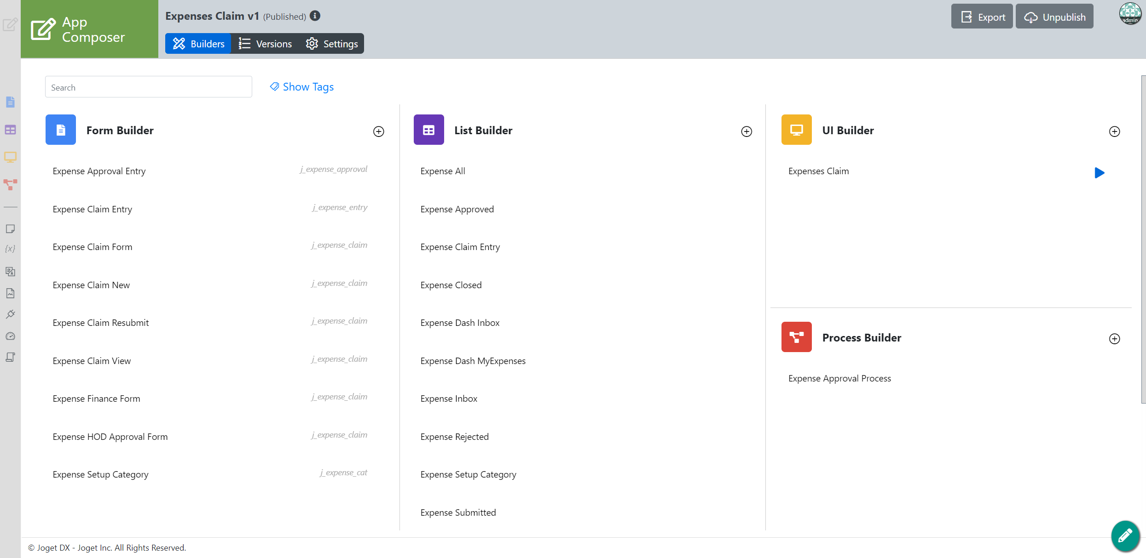
Task: Launch Expenses Claim UI with play icon
Action: (1099, 173)
